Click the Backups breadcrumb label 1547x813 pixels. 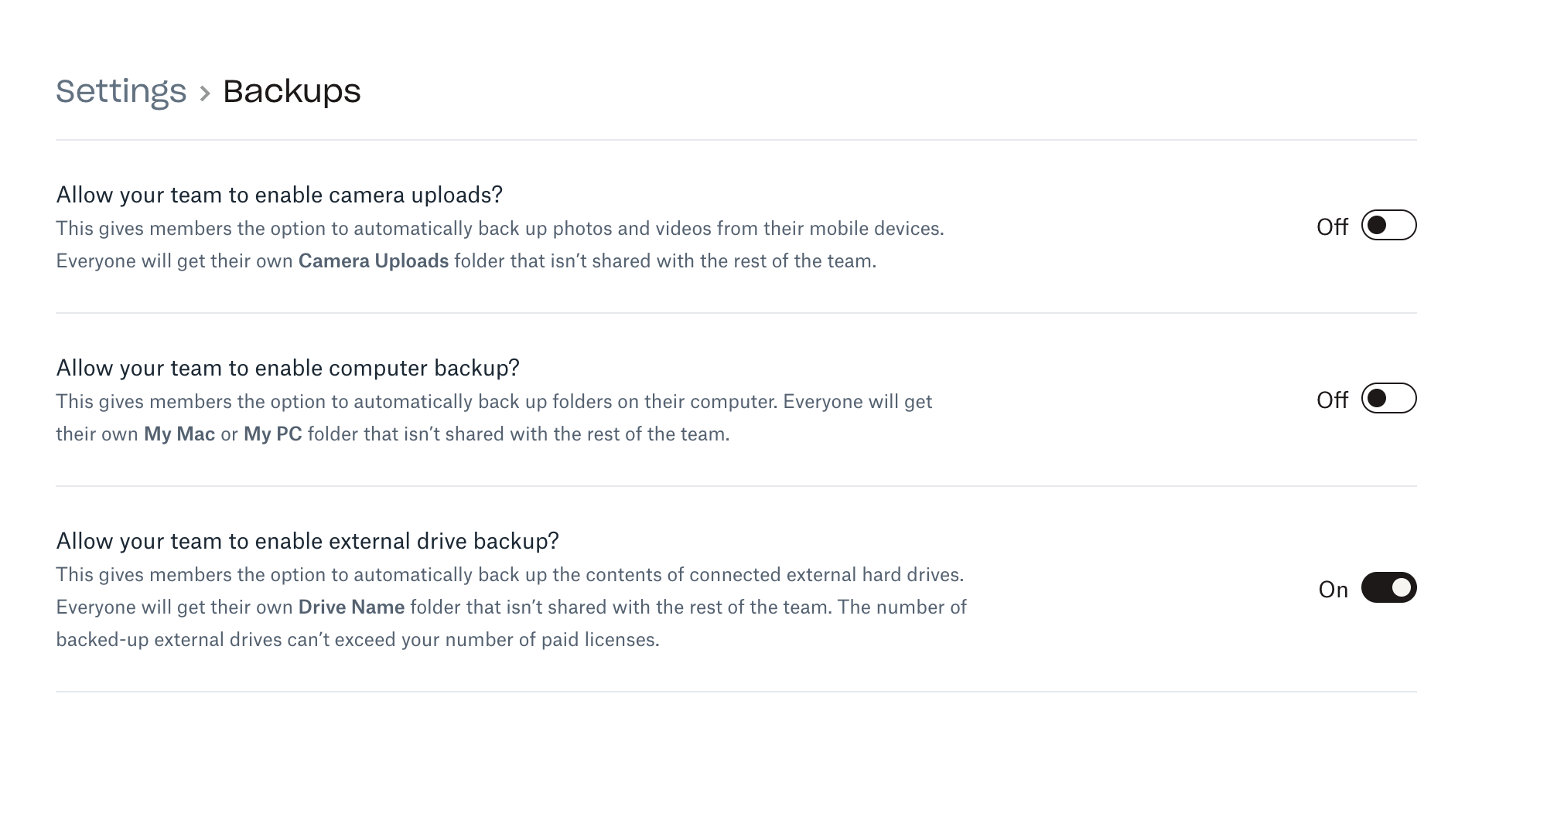coord(292,91)
